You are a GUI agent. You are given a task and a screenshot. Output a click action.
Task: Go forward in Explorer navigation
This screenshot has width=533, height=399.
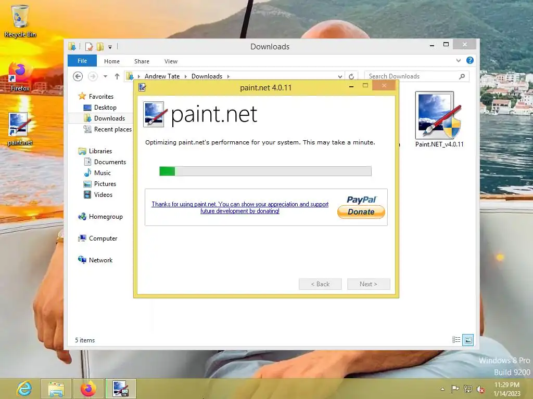pos(93,76)
